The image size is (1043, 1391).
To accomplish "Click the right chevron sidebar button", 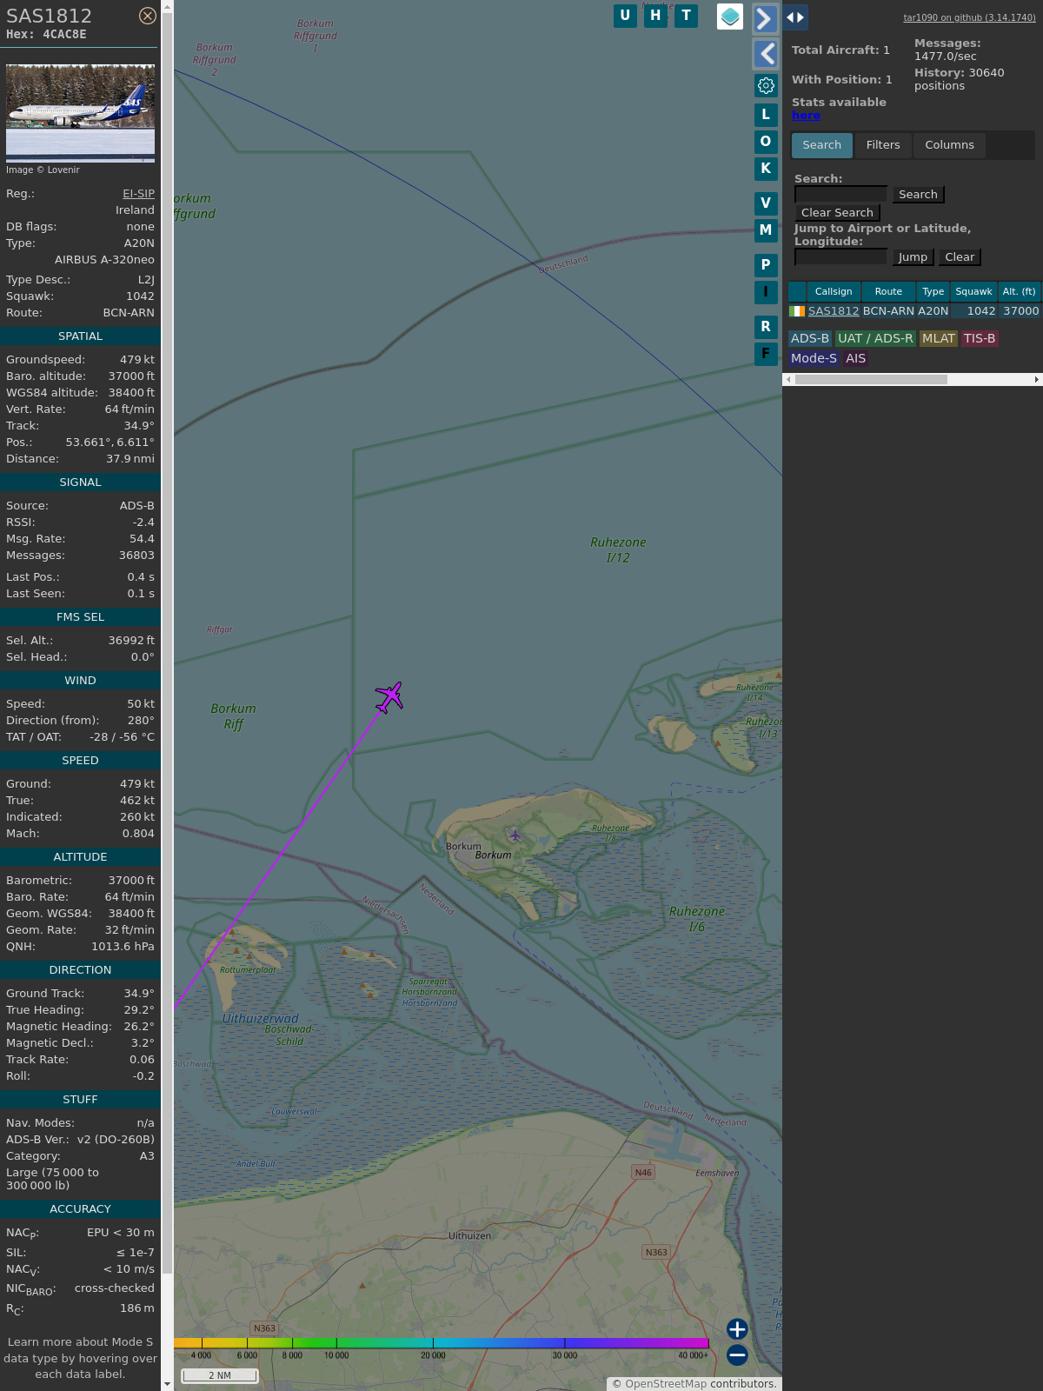I will pyautogui.click(x=765, y=19).
